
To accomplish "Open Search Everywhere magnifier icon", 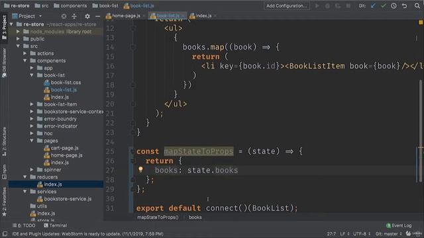I will (x=417, y=5).
